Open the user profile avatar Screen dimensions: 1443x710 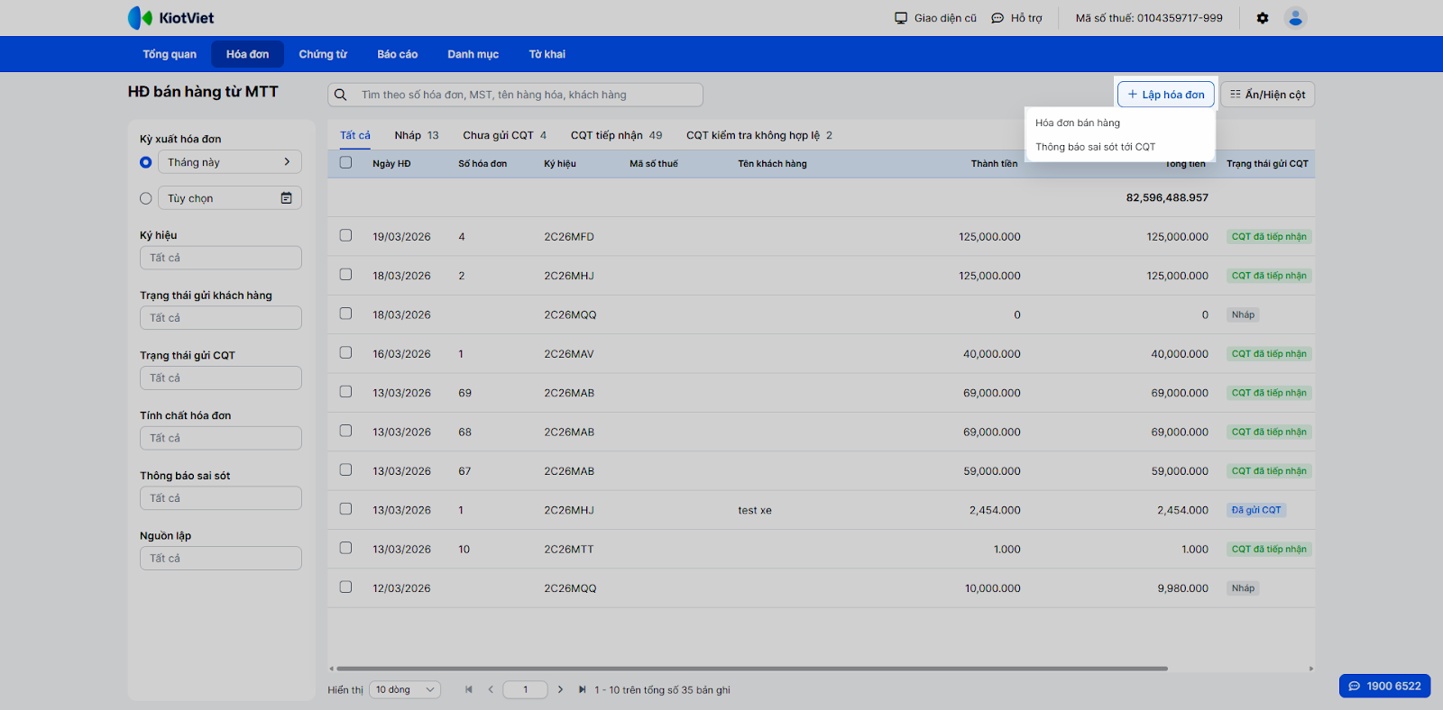1295,18
